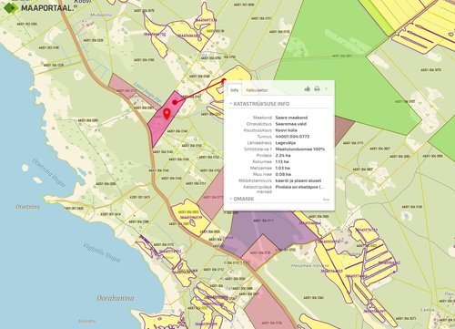Click the Otsetnina map label

27,207
